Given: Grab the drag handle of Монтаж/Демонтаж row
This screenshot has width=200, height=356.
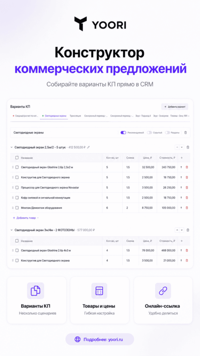Looking at the screenshot, I should pyautogui.click(x=13, y=208).
